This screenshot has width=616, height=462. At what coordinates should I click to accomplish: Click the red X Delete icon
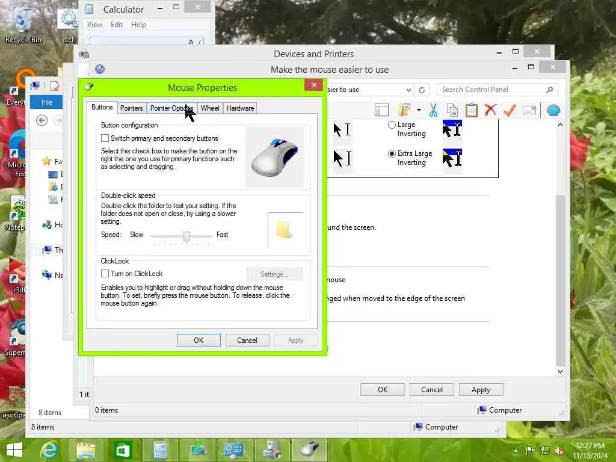[x=490, y=111]
